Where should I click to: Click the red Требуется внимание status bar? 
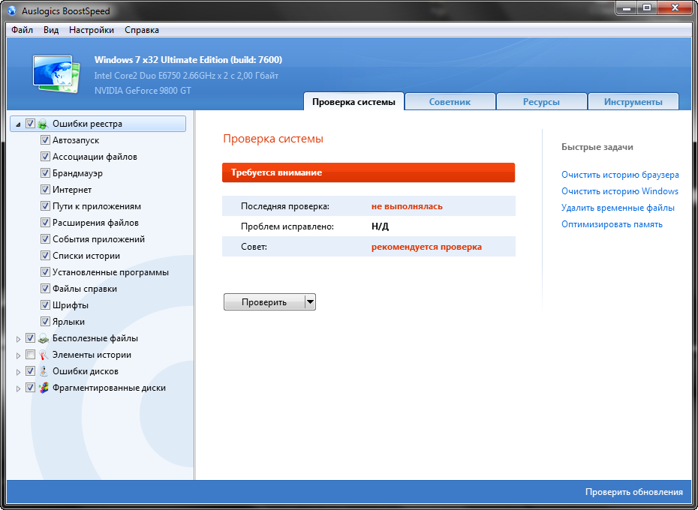(x=369, y=172)
